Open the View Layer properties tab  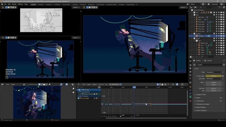(x=190, y=72)
